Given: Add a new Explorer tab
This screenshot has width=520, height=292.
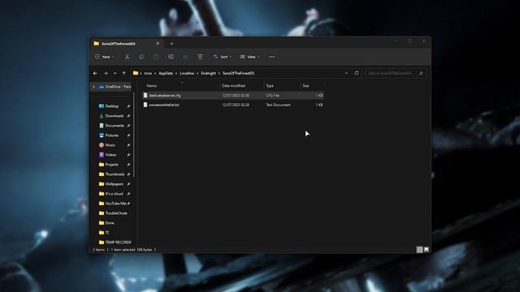Looking at the screenshot, I should (x=171, y=44).
